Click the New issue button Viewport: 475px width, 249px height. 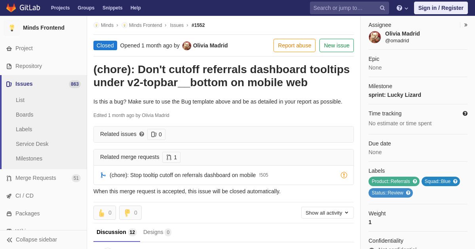336,45
